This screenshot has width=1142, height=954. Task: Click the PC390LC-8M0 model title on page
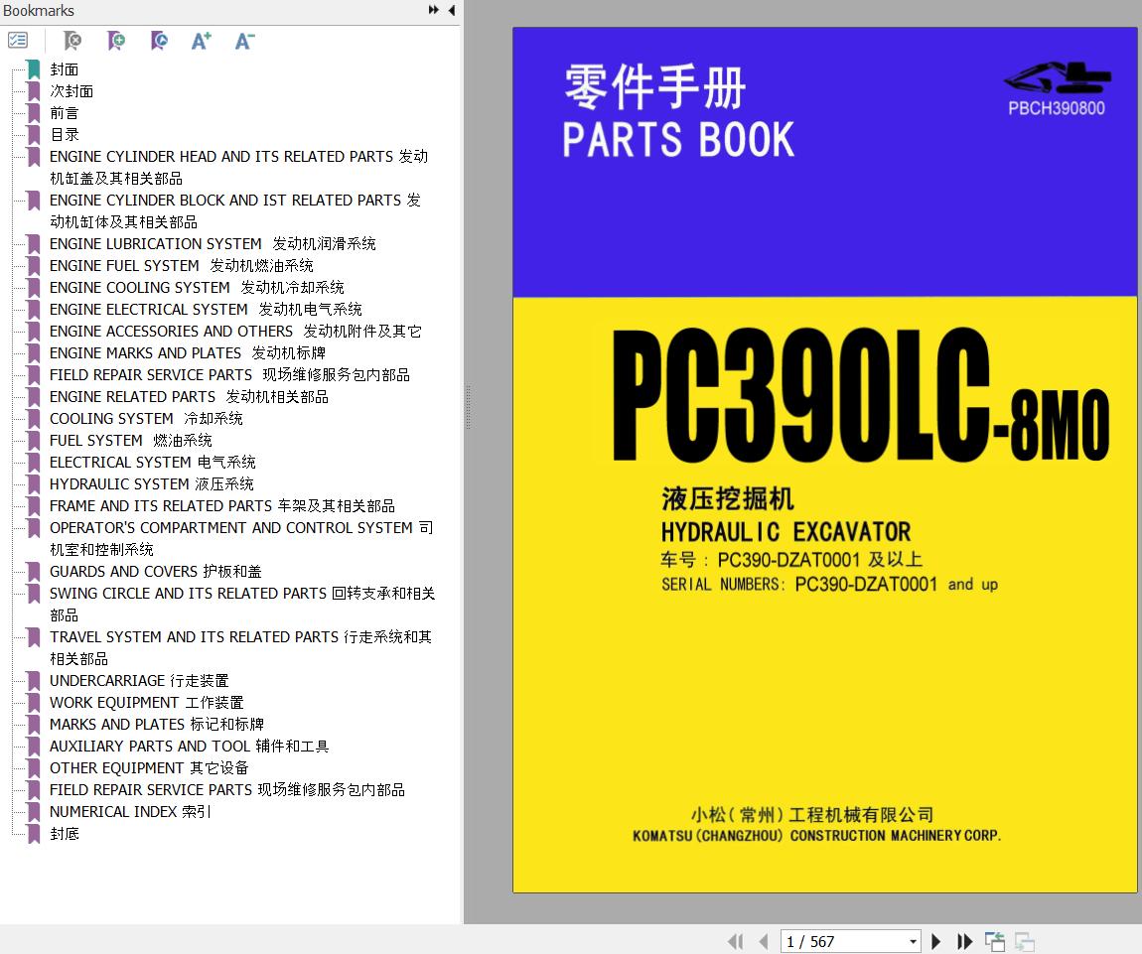click(x=862, y=395)
